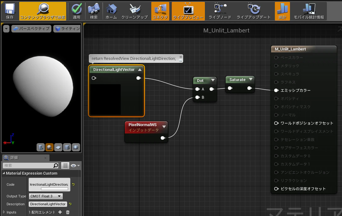Add an input array element with plus
The image size is (342, 216).
[60, 212]
